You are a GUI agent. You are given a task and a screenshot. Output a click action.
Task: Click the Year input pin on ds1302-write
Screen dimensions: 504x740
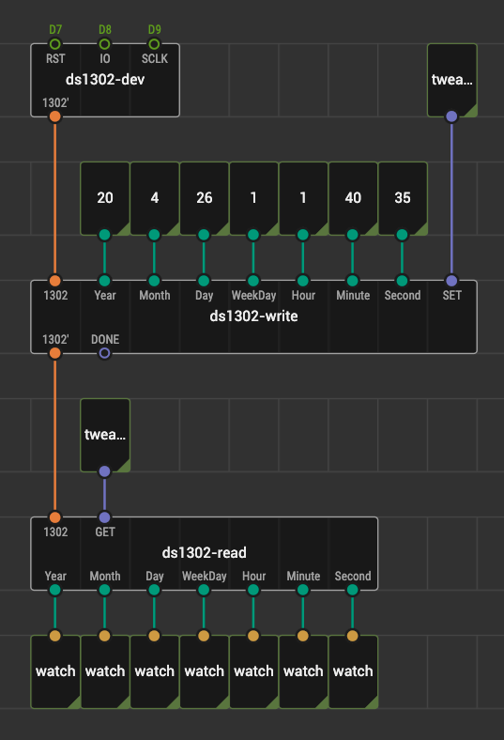point(105,281)
